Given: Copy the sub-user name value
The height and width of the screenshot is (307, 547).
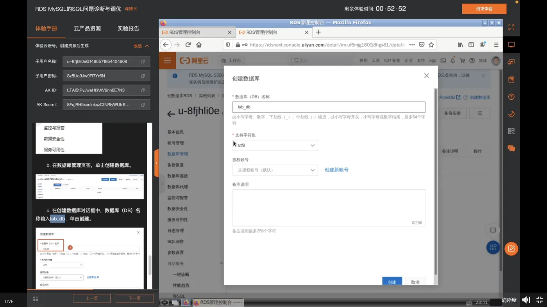Looking at the screenshot, I should (143, 62).
